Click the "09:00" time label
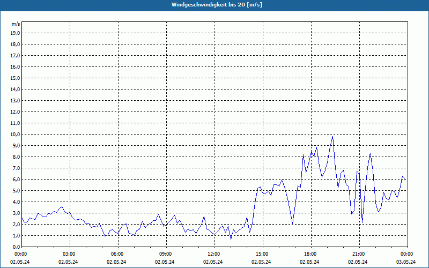This screenshot has height=268, width=429. click(165, 254)
